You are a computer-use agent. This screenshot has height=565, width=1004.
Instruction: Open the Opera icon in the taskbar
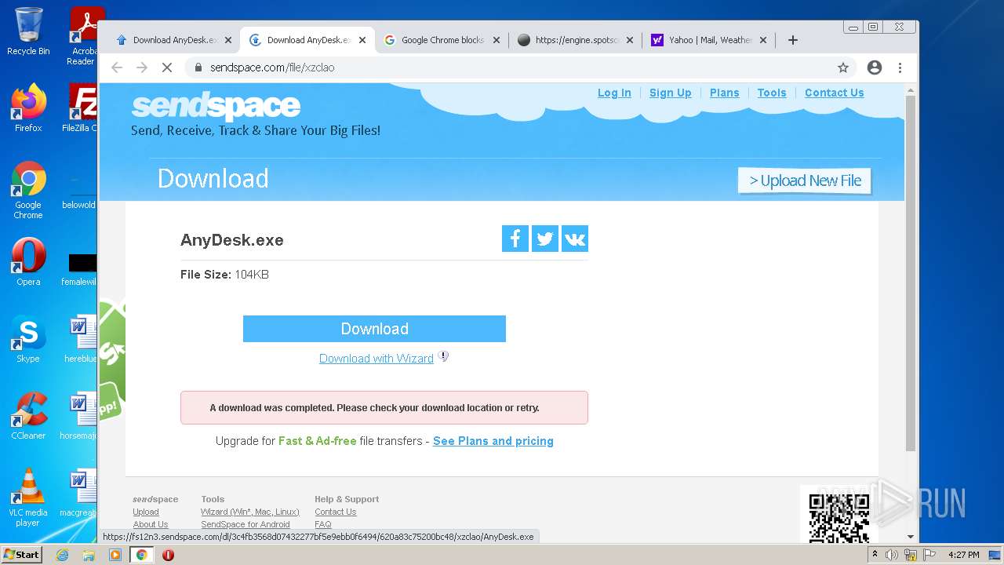[168, 555]
